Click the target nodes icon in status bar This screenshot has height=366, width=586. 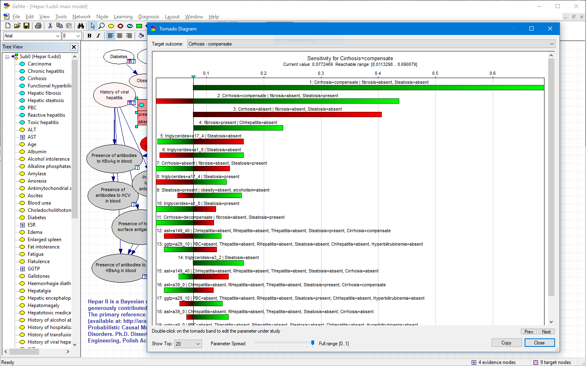point(536,362)
